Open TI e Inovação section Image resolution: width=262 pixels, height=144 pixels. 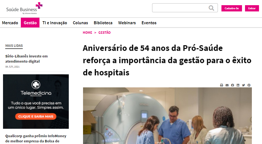(55, 23)
